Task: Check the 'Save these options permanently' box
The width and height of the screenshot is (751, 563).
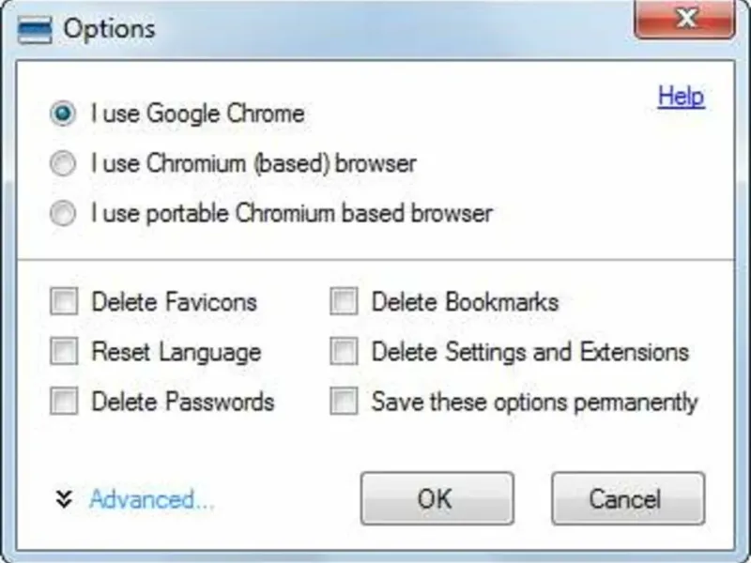Action: 345,402
